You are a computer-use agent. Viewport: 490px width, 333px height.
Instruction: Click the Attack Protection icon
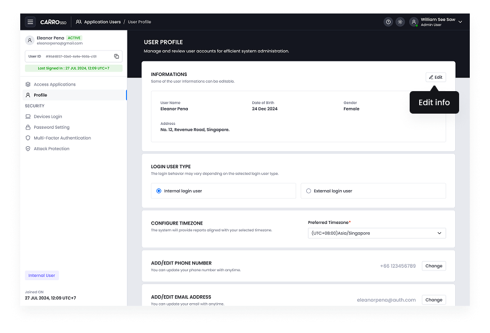pyautogui.click(x=29, y=148)
